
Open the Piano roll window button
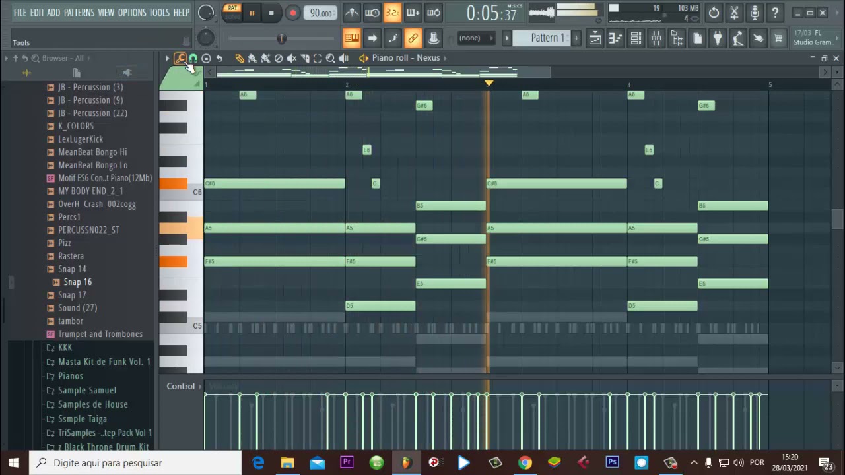click(615, 38)
